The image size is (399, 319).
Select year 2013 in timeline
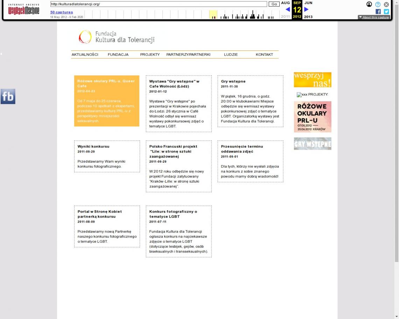pos(308,17)
